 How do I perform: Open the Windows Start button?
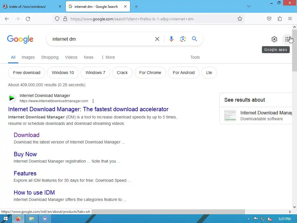pos(6,219)
